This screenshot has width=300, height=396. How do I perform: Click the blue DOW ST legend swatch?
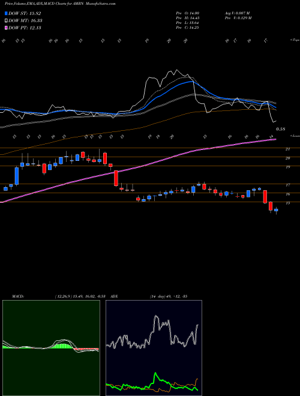point(6,13)
